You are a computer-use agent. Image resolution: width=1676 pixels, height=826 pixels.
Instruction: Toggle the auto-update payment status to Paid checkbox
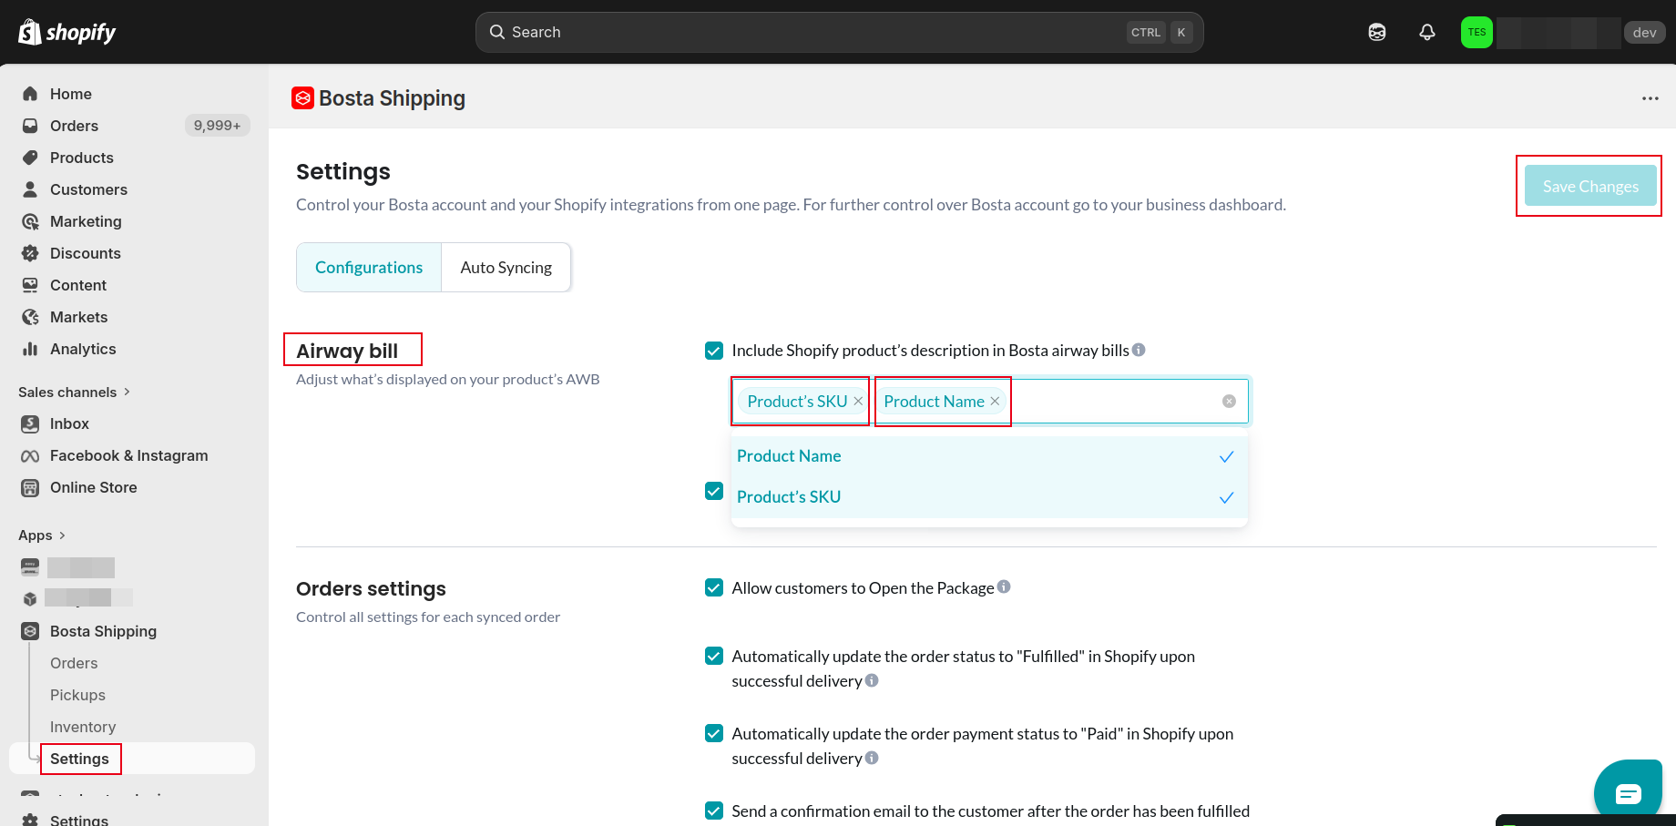coord(714,733)
